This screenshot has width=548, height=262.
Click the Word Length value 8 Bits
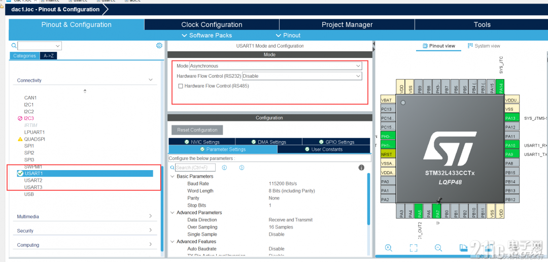coord(292,190)
